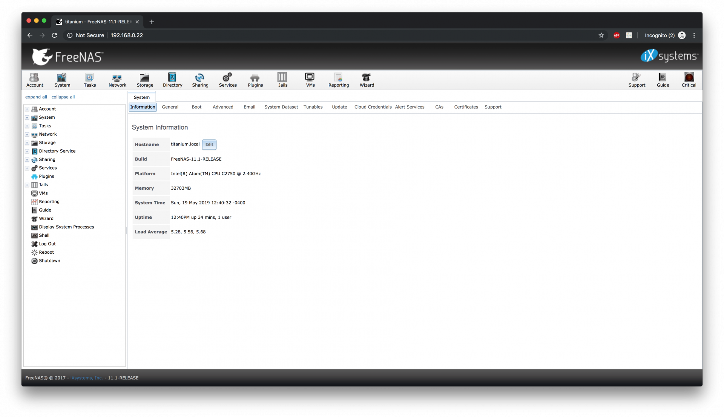
Task: Open Shell from the sidebar
Action: point(44,236)
